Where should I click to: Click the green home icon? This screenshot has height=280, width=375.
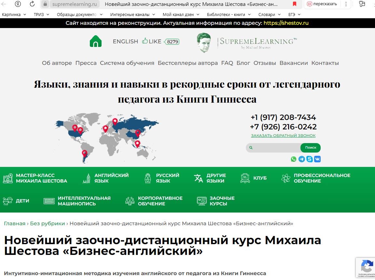point(96,41)
